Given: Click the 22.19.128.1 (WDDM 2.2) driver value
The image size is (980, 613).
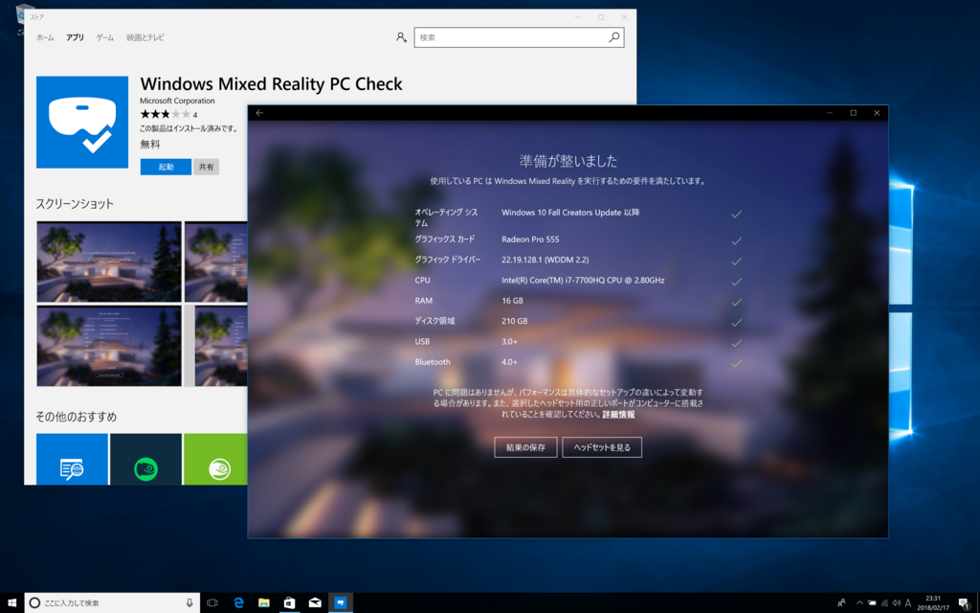Looking at the screenshot, I should coord(545,260).
